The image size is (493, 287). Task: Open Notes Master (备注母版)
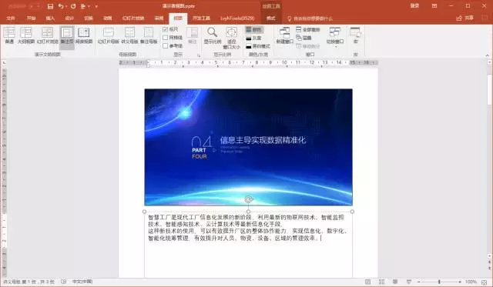pyautogui.click(x=149, y=35)
